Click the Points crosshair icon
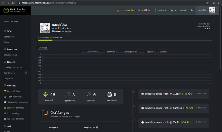This screenshot has height=132, width=222. pos(46,94)
